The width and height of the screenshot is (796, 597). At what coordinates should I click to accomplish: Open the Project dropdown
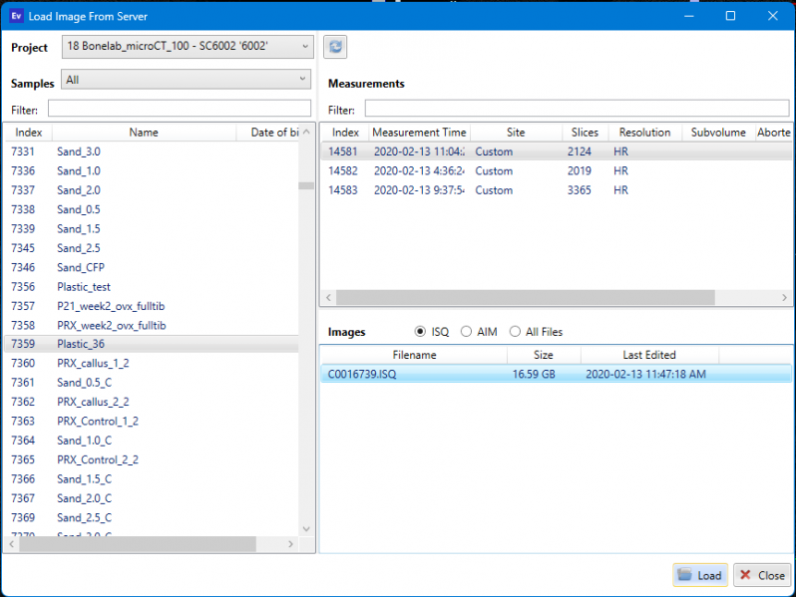coord(188,47)
